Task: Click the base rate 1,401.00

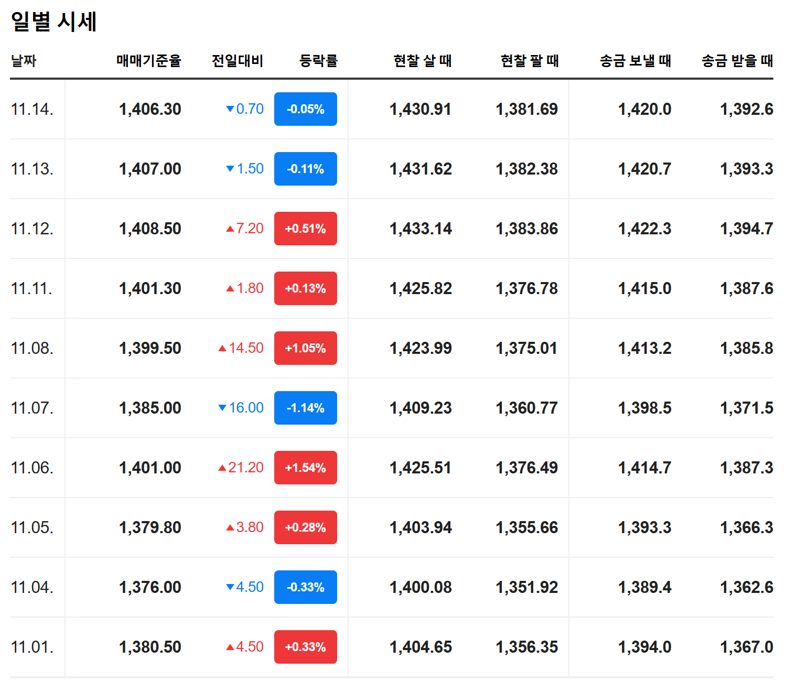Action: click(150, 468)
